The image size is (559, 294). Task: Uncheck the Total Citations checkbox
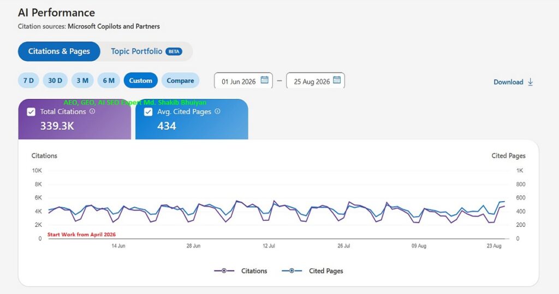[31, 112]
